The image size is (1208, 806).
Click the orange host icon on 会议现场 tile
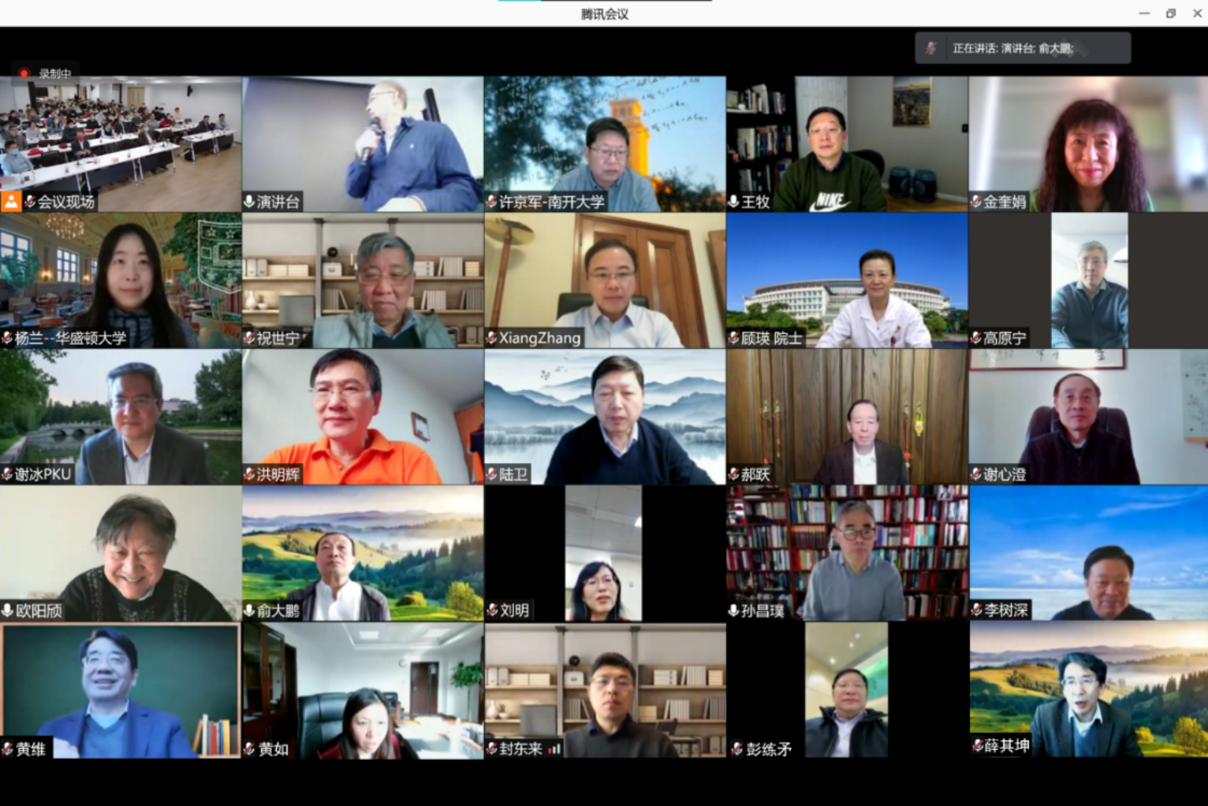tap(11, 201)
